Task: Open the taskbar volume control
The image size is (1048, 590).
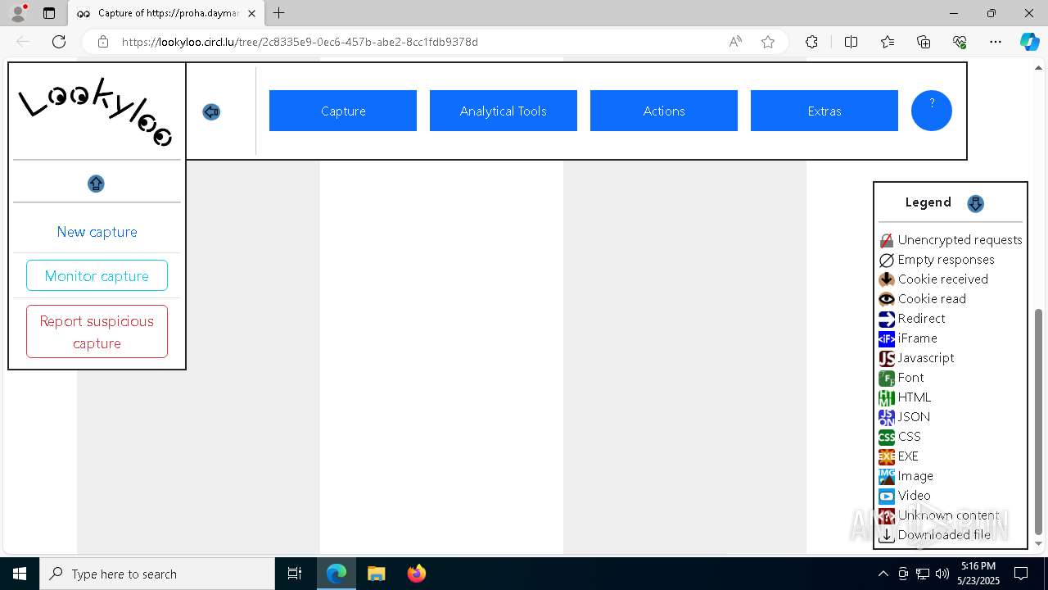Action: (942, 574)
